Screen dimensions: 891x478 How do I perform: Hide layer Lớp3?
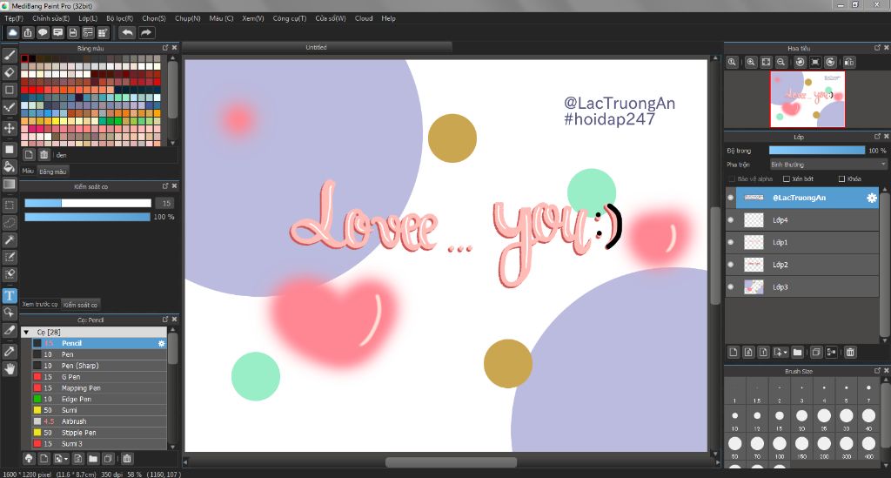coord(731,287)
